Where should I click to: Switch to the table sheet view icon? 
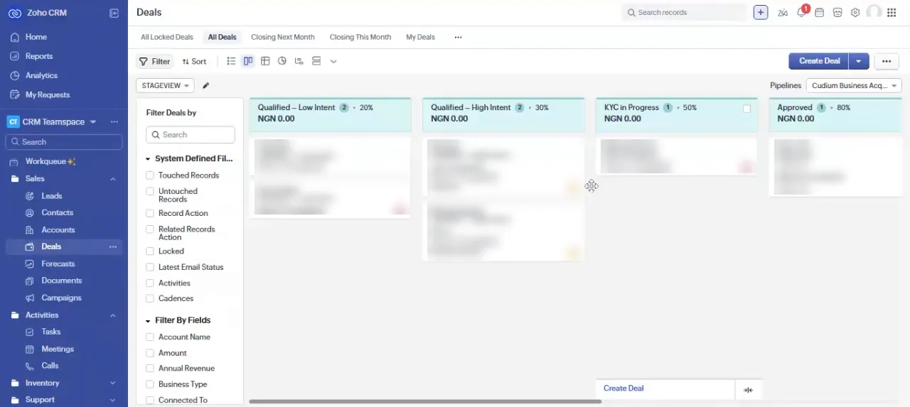tap(265, 61)
